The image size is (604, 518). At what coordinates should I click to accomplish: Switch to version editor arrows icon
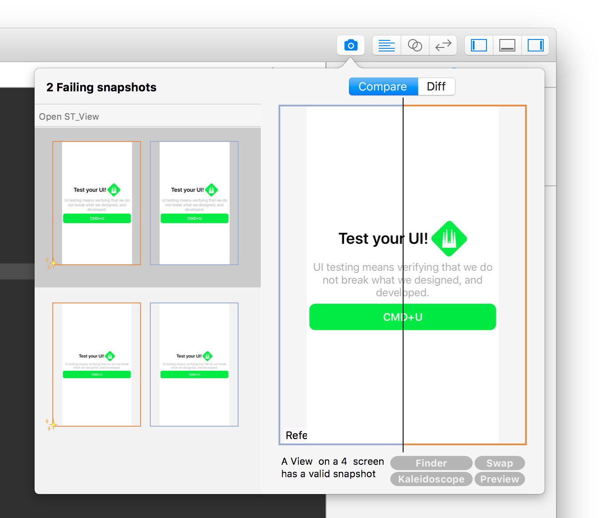443,45
